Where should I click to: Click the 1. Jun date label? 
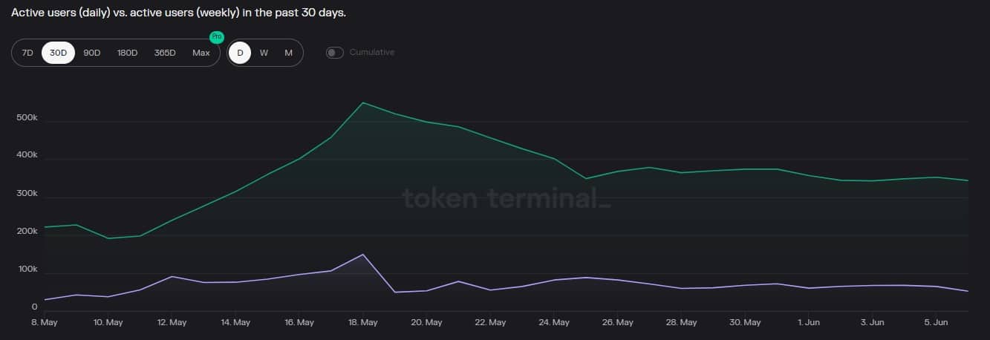tap(809, 323)
